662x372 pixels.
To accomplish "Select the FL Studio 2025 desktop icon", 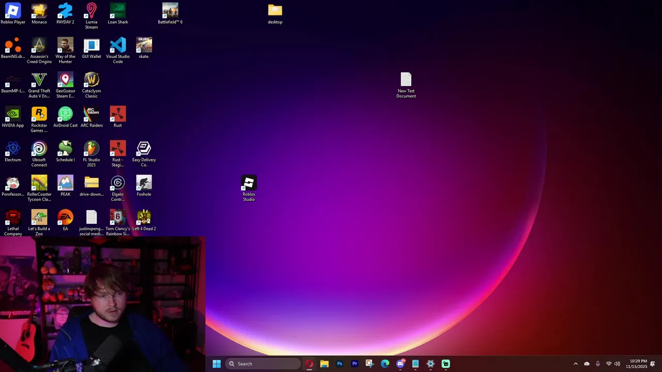I will pyautogui.click(x=92, y=154).
